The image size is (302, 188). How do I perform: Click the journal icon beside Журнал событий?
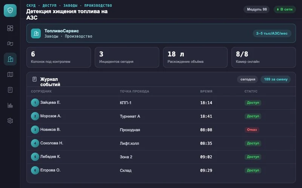pos(34,79)
